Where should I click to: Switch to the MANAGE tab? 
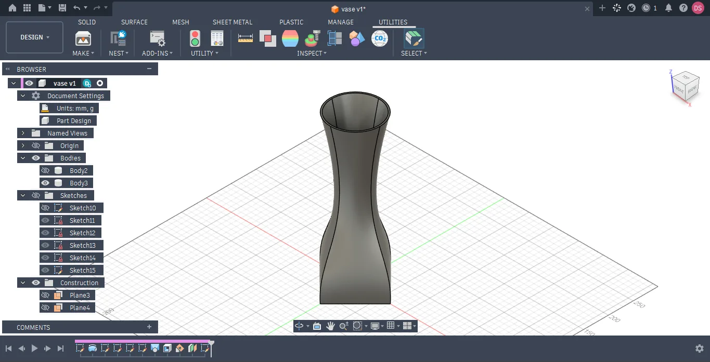tap(341, 22)
